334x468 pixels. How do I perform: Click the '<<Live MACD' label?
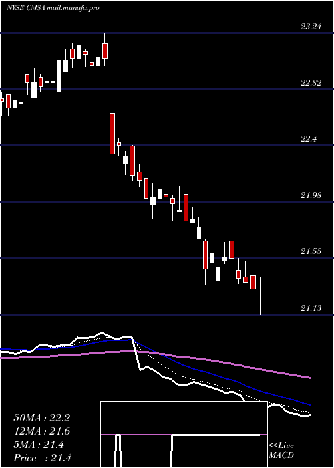pos(281,451)
